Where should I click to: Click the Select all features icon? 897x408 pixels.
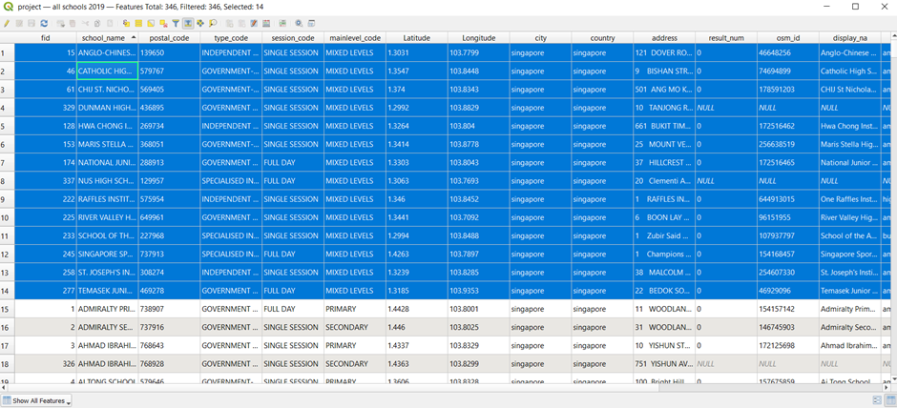tap(138, 23)
